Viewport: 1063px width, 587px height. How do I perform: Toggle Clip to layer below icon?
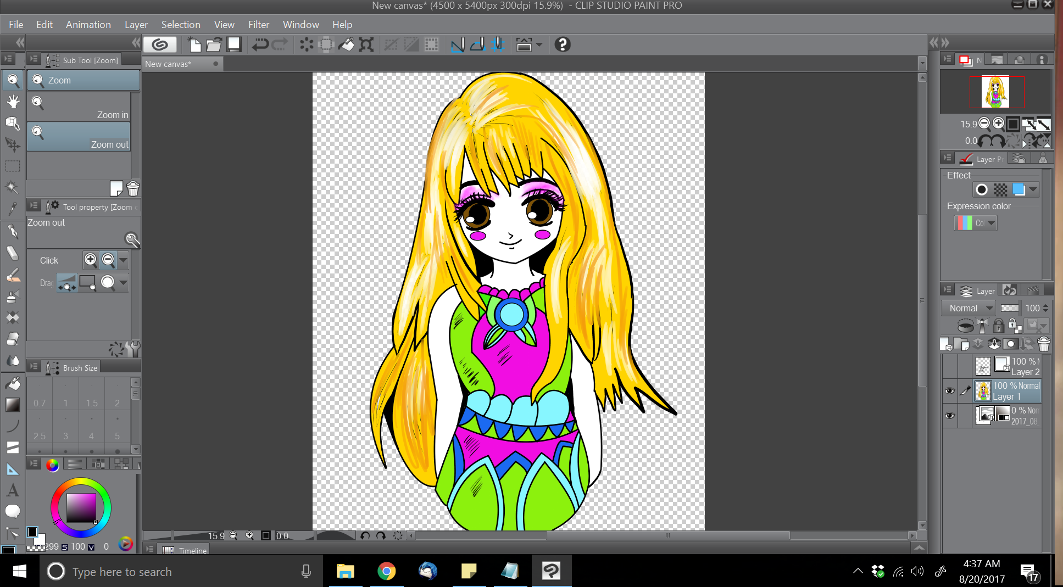(966, 326)
